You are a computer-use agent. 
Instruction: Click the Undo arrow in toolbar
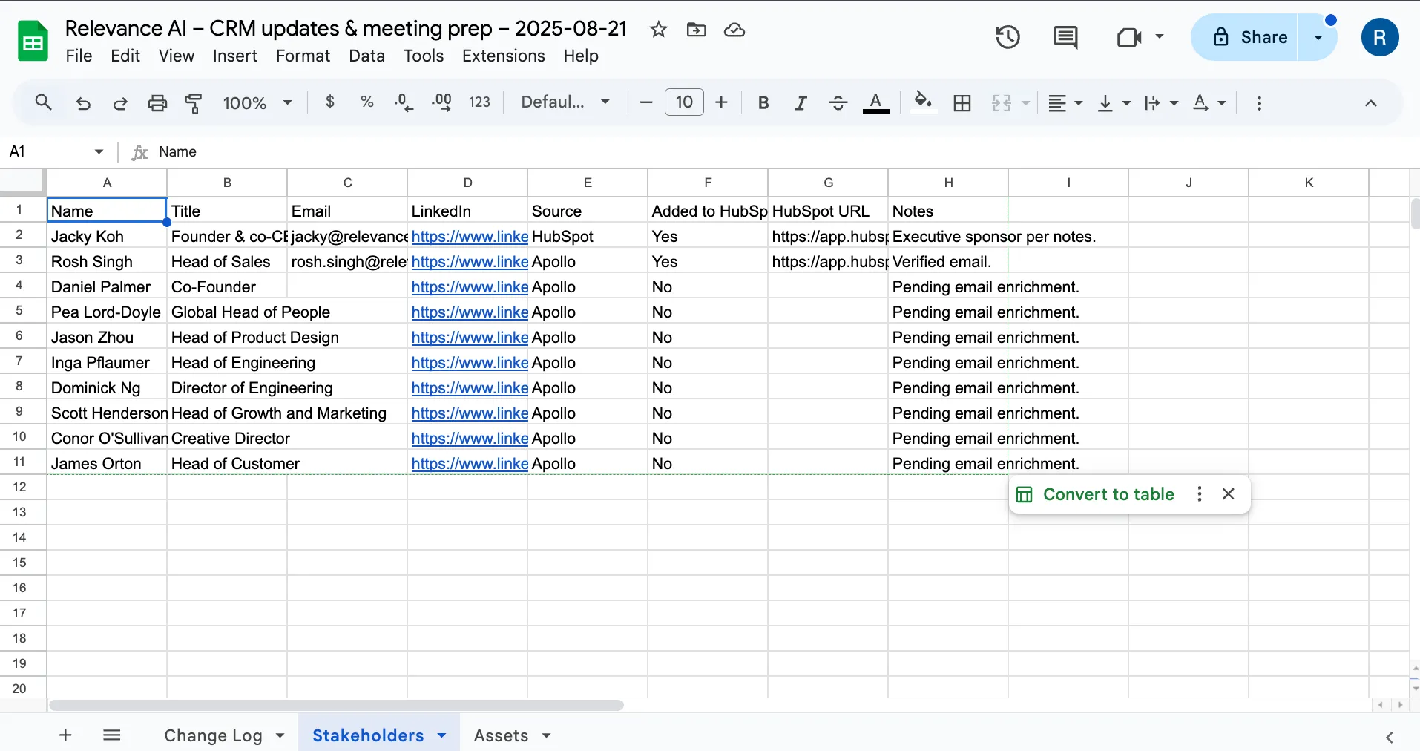pos(84,103)
